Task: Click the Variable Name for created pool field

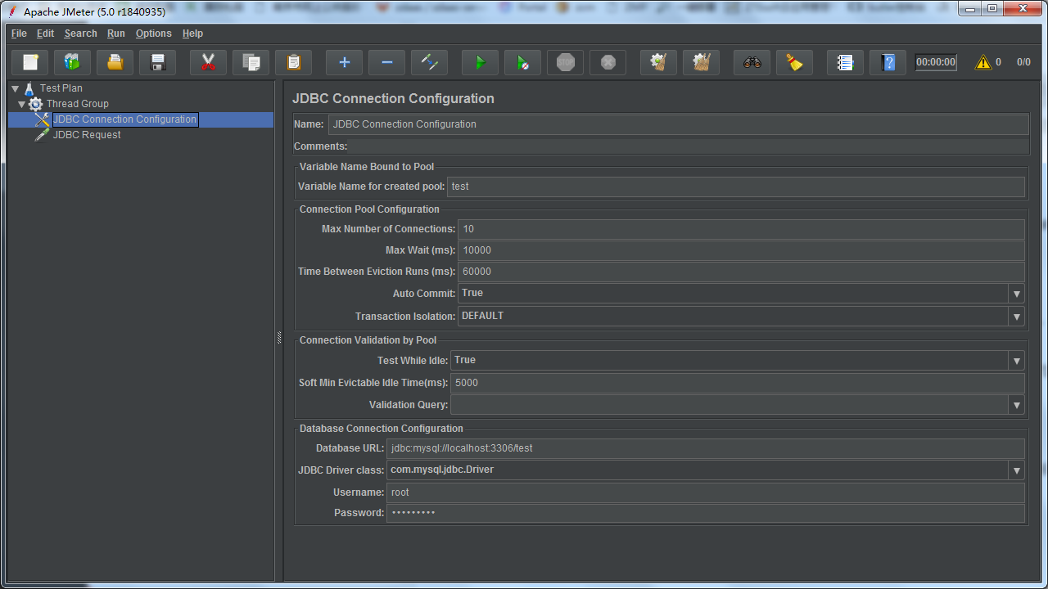Action: tap(736, 187)
